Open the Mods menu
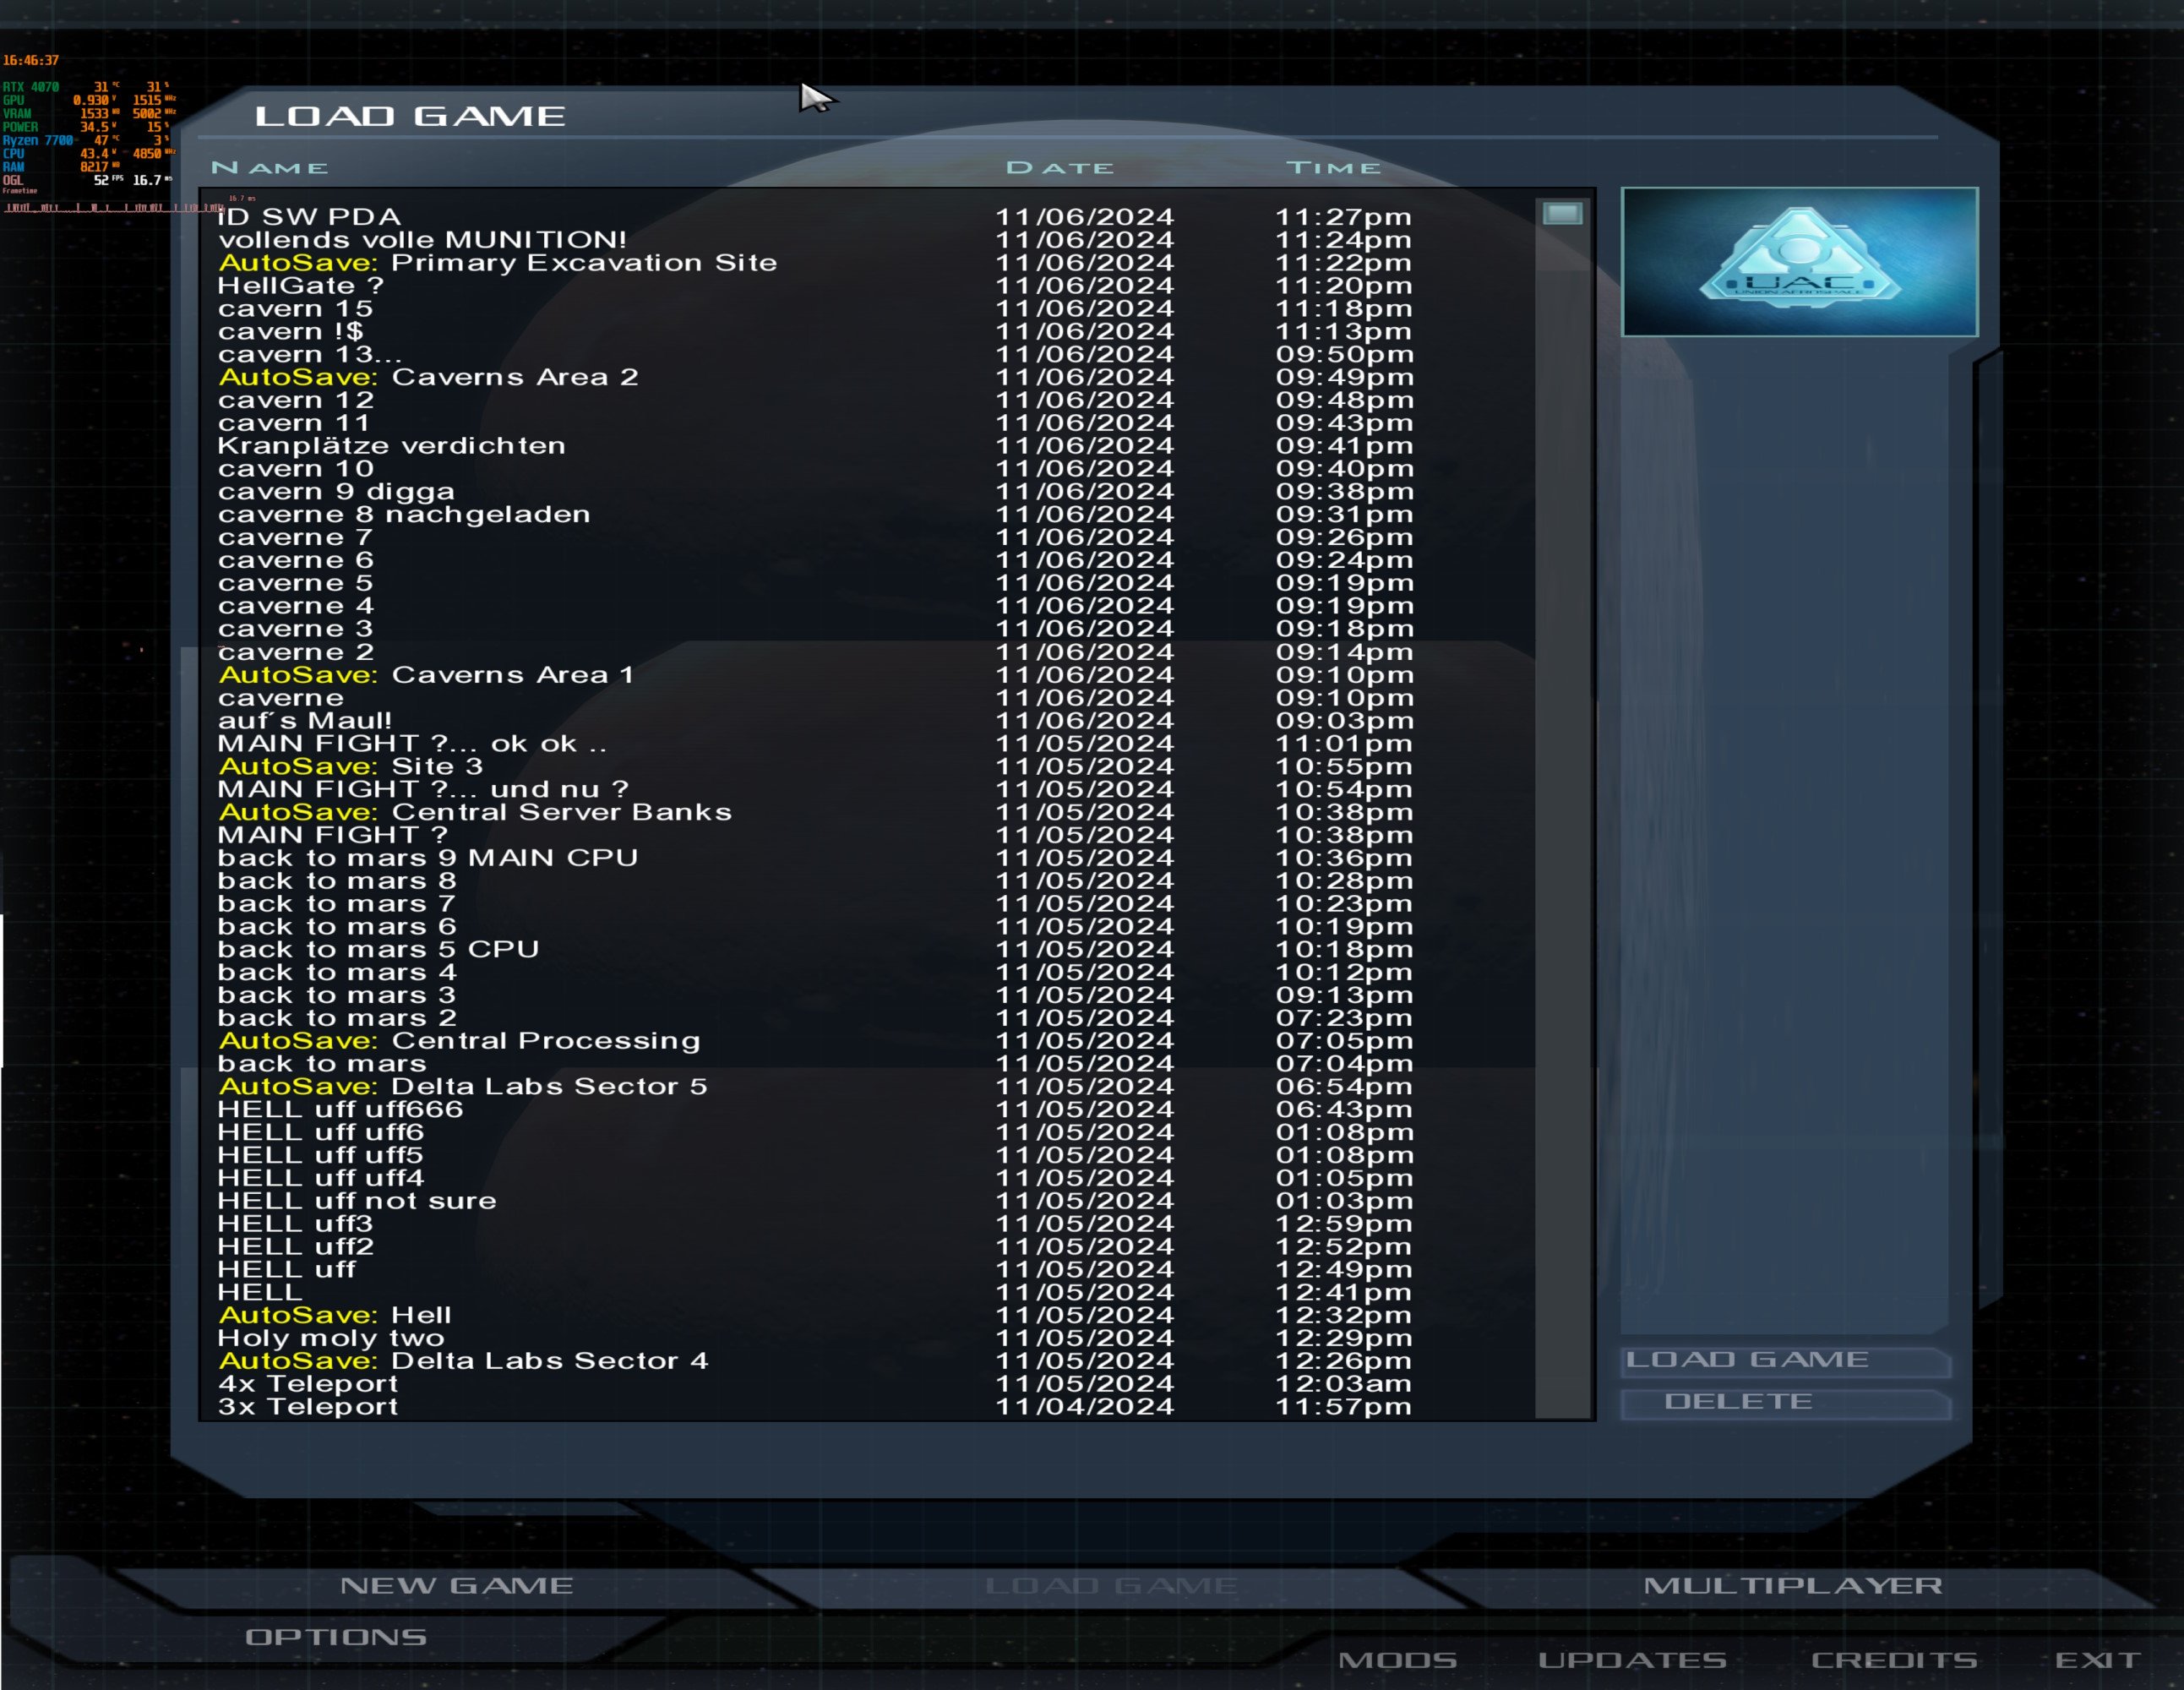The width and height of the screenshot is (2184, 1690). (x=1397, y=1660)
